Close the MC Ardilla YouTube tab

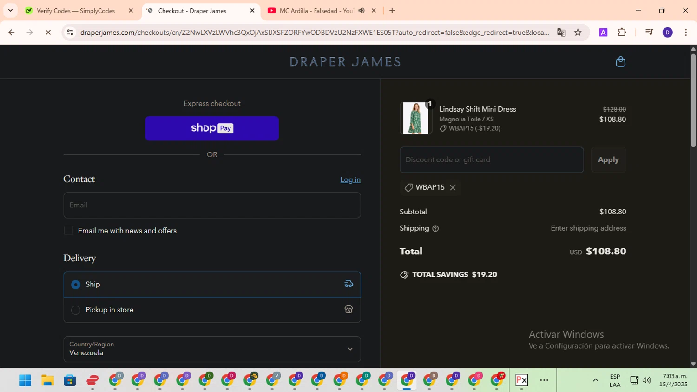tap(374, 11)
